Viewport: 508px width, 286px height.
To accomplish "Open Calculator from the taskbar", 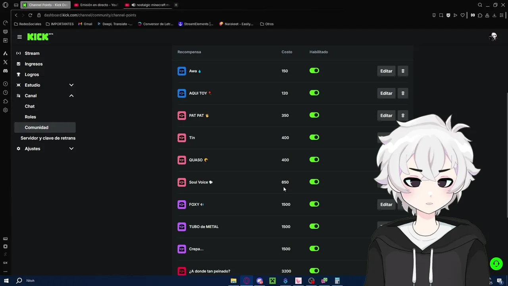I will click(x=337, y=281).
